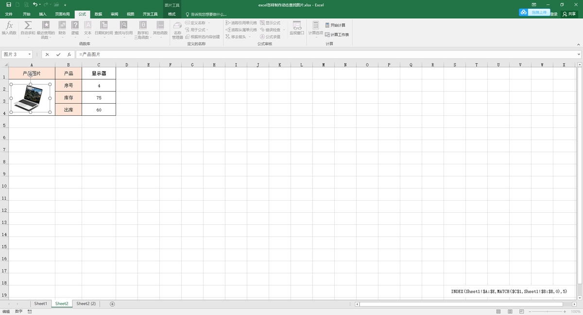Open Insert Function (插入函数) fx button
The width and height of the screenshot is (583, 315).
tap(9, 28)
